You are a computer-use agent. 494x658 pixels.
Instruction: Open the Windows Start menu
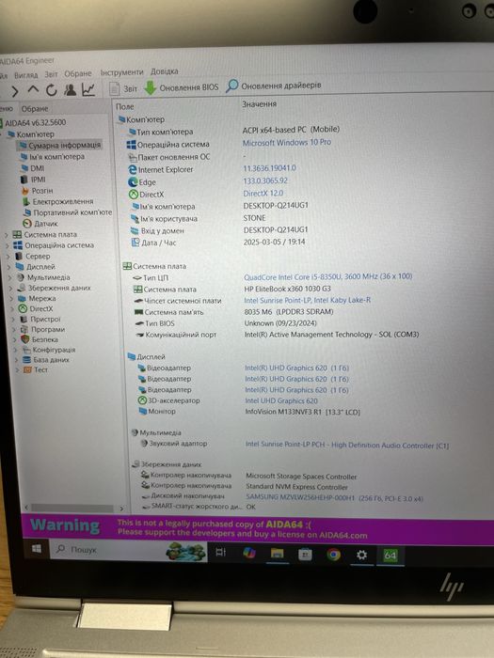pos(37,549)
